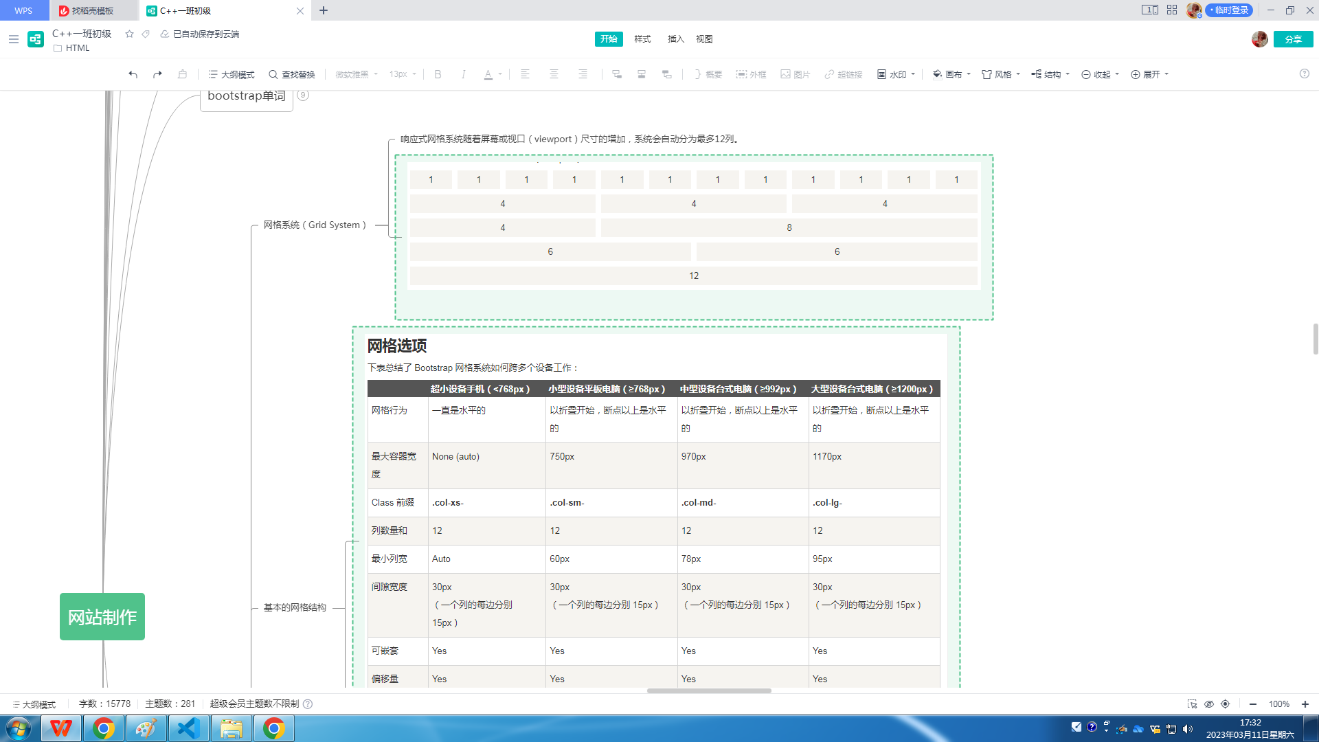Click the help question mark icon
Viewport: 1319px width, 742px height.
[x=1304, y=74]
